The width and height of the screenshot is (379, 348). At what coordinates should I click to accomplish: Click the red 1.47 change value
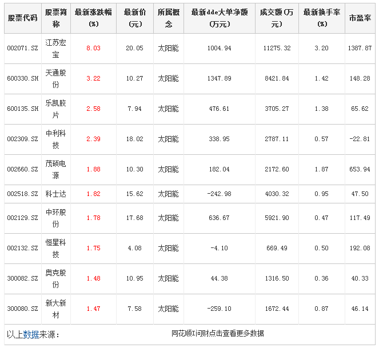pyautogui.click(x=93, y=309)
